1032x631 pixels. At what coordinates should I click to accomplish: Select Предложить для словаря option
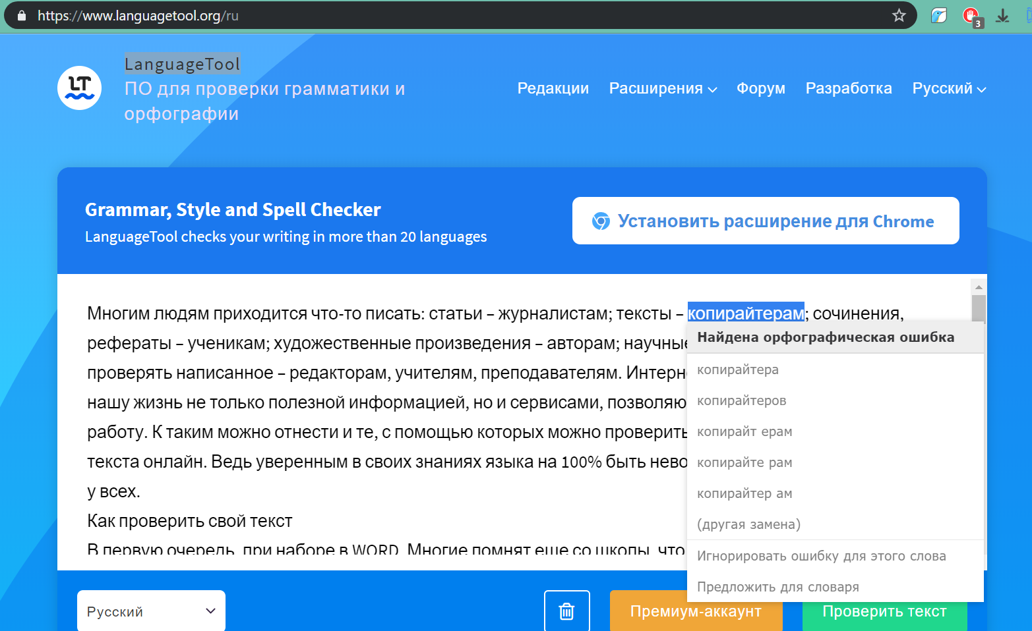coord(835,587)
